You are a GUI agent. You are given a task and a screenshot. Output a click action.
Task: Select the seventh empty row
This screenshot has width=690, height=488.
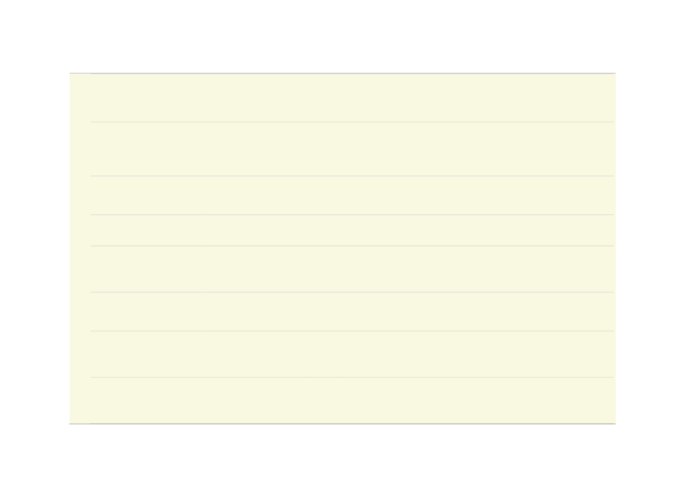[x=352, y=354]
